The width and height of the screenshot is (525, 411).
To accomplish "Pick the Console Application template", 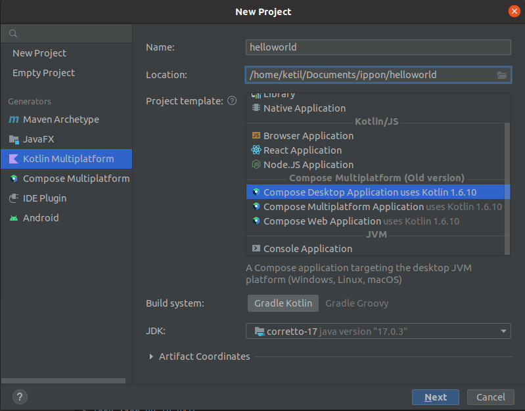I will (x=308, y=249).
